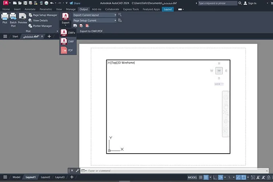Screen dimensions: 273x182
Task: Click the Save floppy disk icon
Action: click(x=25, y=3)
